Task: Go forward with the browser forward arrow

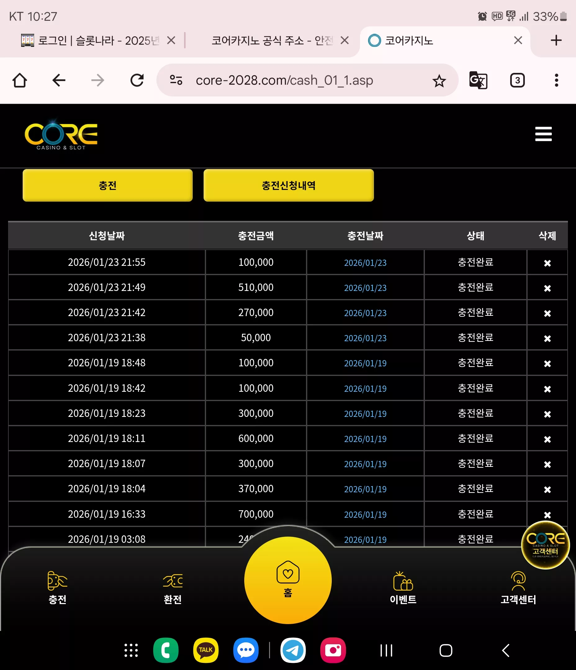Action: click(x=98, y=80)
